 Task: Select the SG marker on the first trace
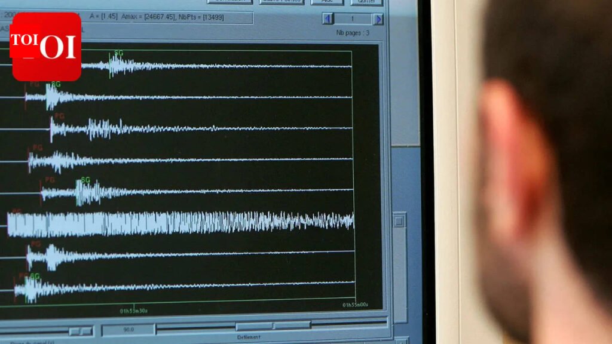click(119, 53)
